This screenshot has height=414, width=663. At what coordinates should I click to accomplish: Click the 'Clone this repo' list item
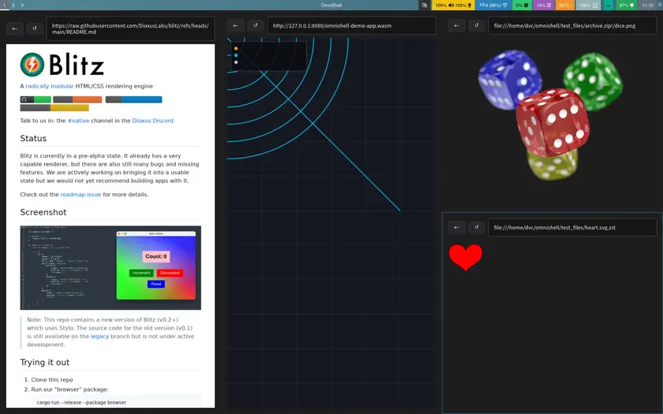52,380
